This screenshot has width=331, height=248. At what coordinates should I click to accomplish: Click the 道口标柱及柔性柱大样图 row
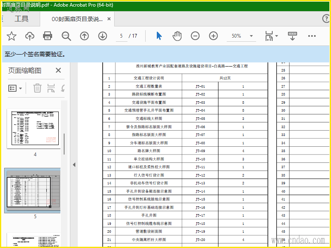tap(185, 167)
